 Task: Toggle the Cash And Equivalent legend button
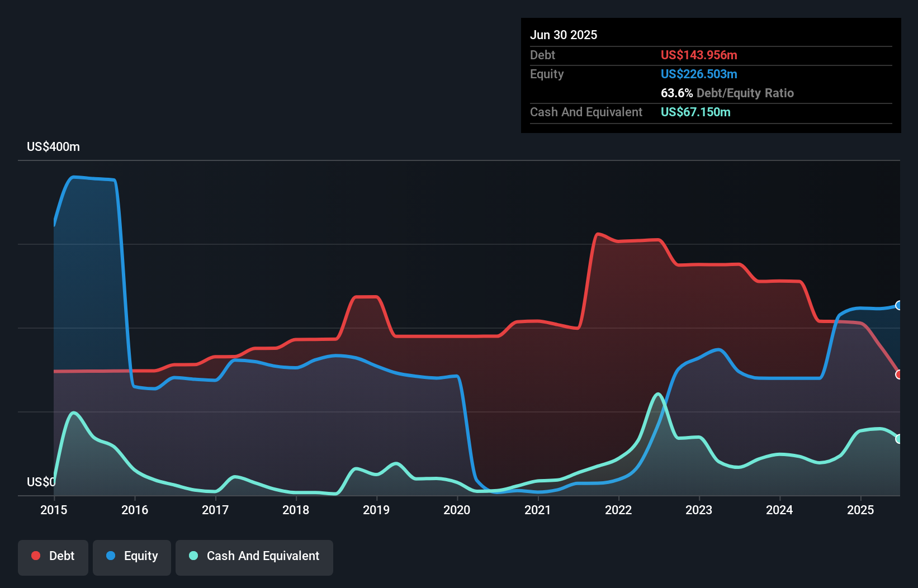(x=254, y=557)
